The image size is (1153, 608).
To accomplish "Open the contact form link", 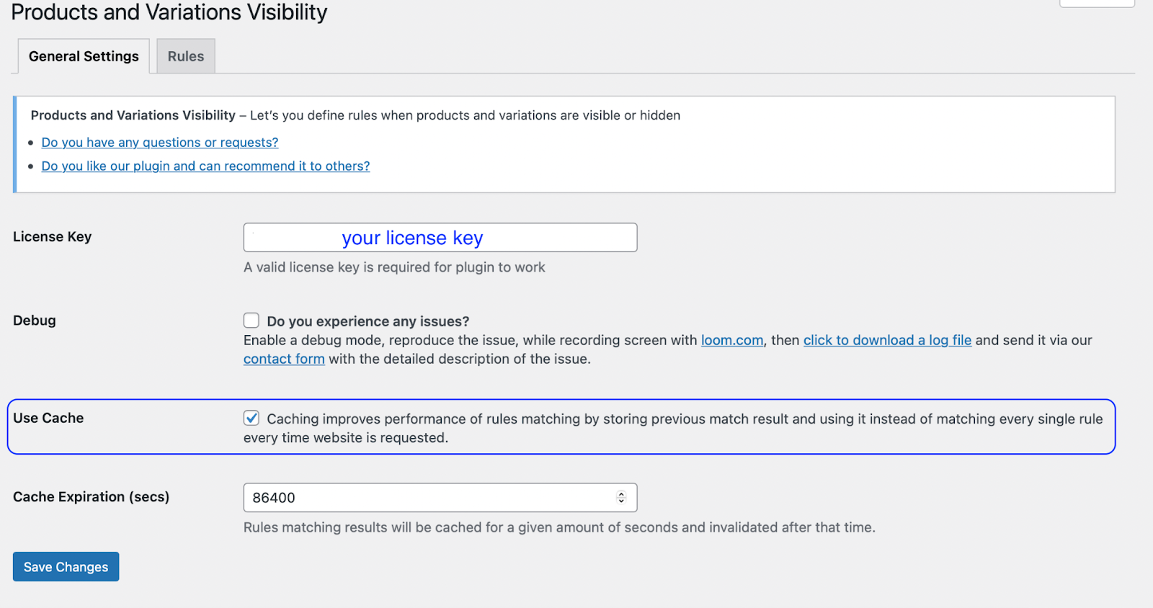I will 284,359.
